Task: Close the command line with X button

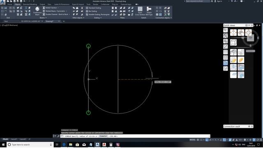Action: click(x=55, y=136)
